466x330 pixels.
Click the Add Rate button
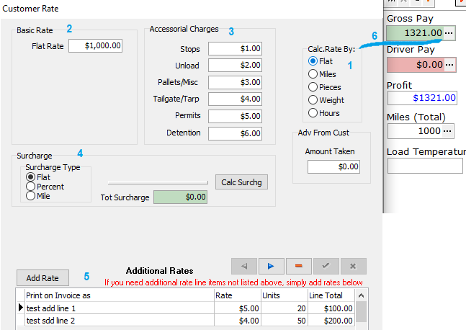click(42, 278)
